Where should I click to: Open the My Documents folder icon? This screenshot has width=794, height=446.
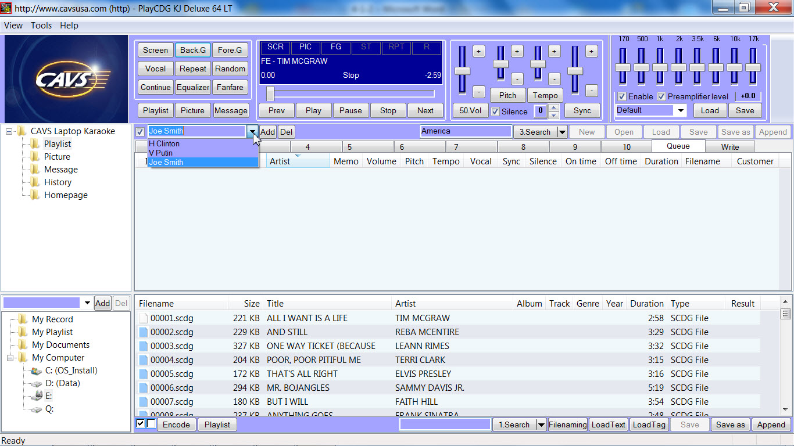tap(23, 345)
